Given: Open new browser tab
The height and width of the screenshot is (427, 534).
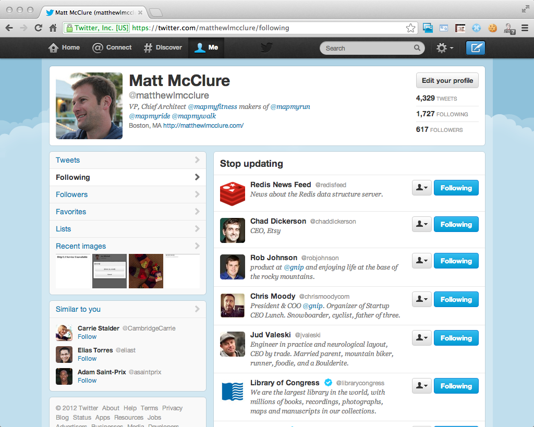Looking at the screenshot, I should [x=156, y=13].
